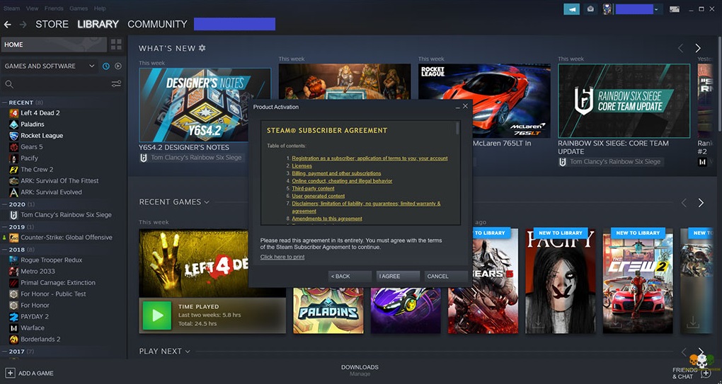Image resolution: width=722 pixels, height=384 pixels.
Task: Open Amendments to this agreement link
Action: point(327,219)
